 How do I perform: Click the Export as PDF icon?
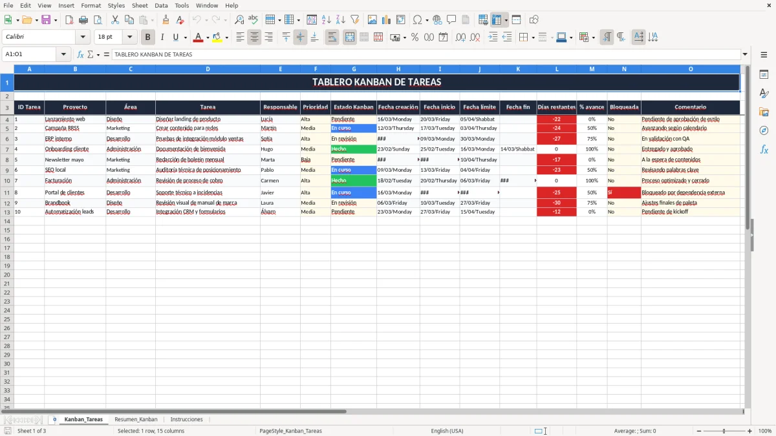(69, 20)
